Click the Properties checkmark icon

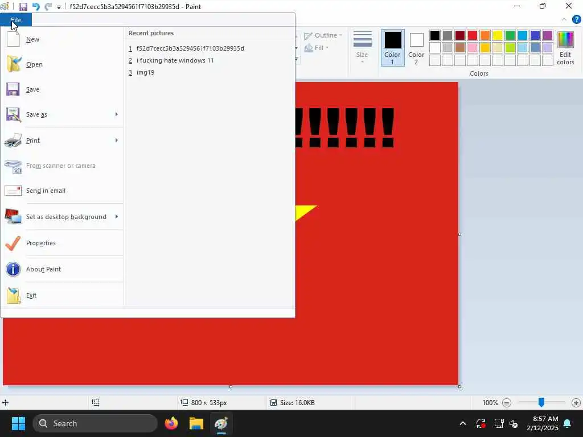[13, 243]
